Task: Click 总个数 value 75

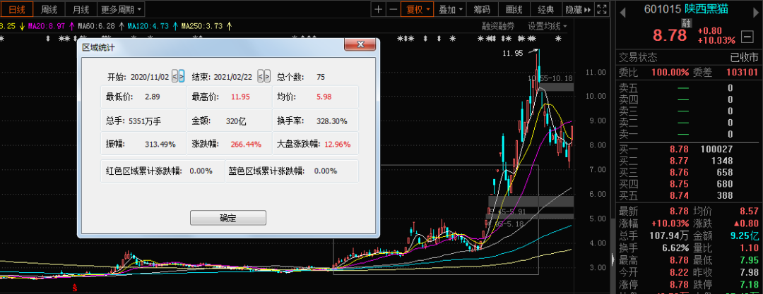Action: coord(321,77)
